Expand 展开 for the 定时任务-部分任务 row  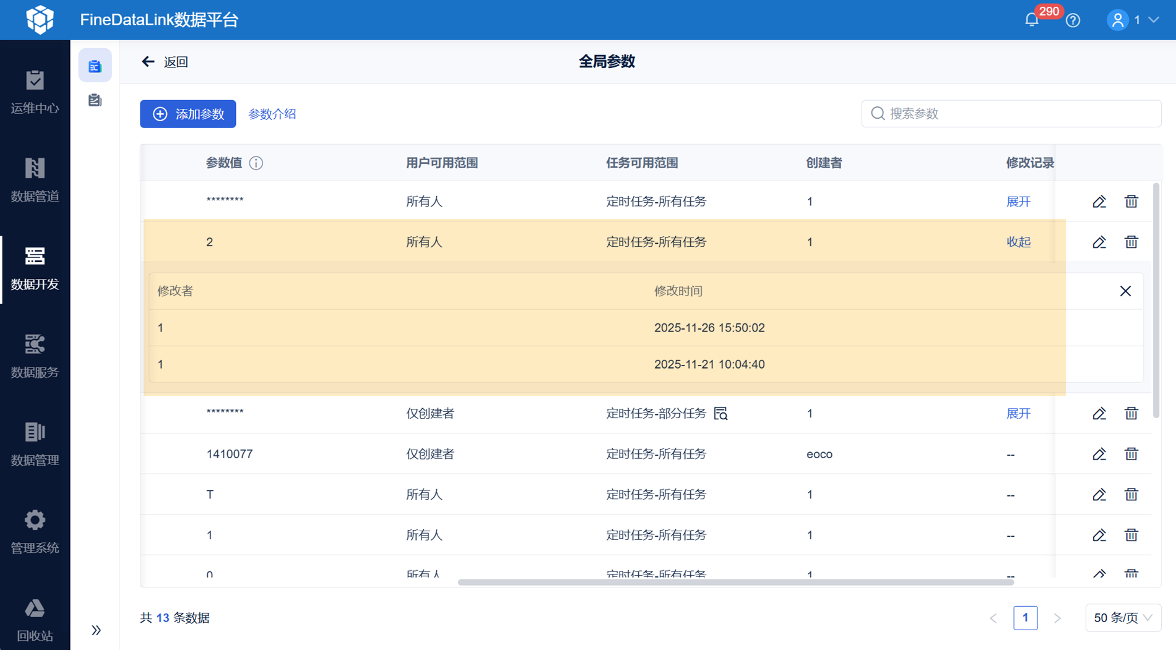tap(1018, 413)
